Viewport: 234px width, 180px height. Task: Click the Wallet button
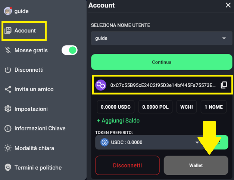(x=196, y=165)
